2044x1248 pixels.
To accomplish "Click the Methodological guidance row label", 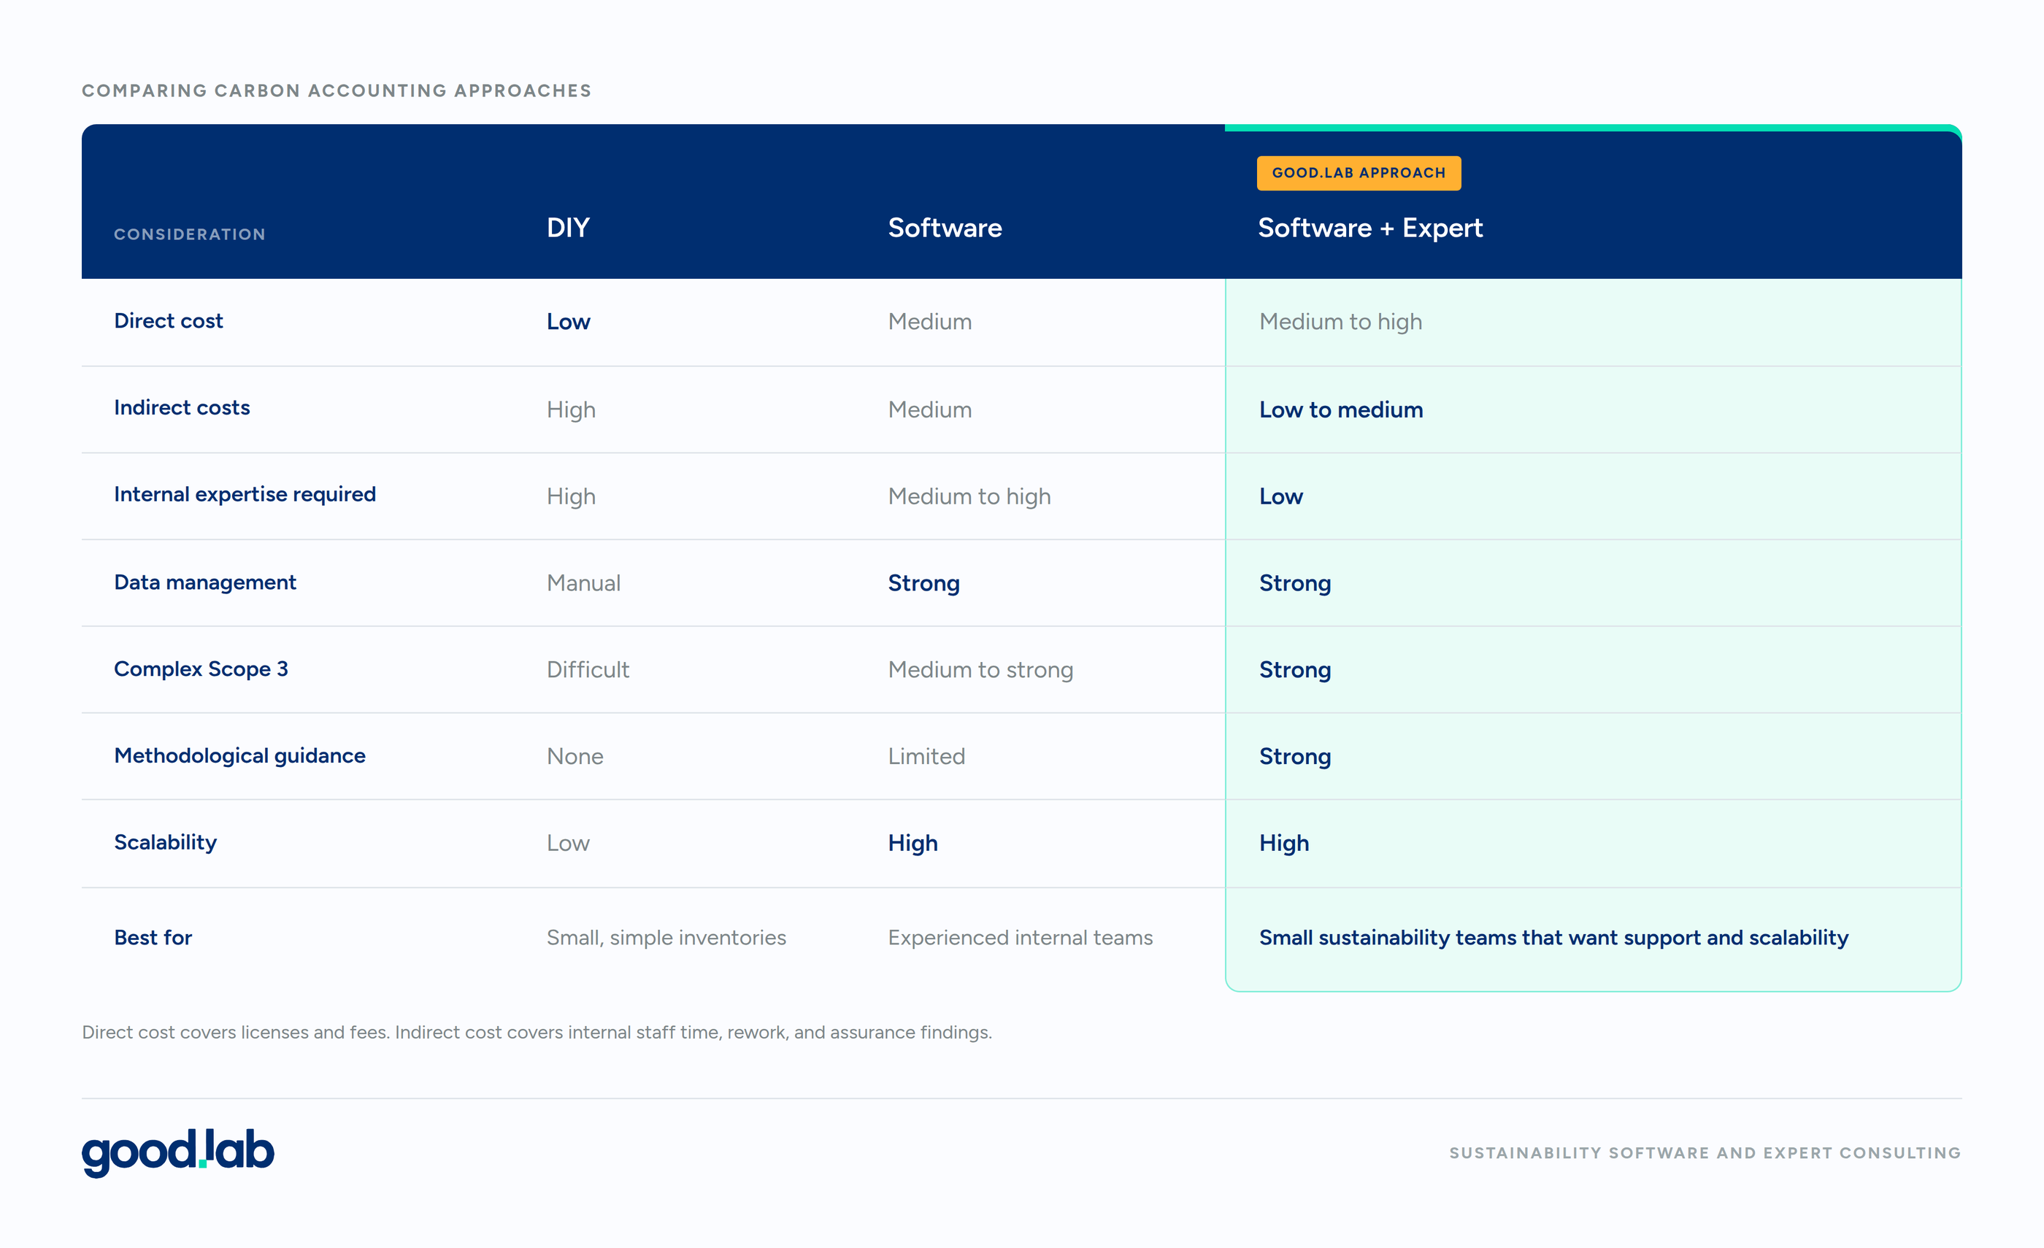I will coord(239,756).
